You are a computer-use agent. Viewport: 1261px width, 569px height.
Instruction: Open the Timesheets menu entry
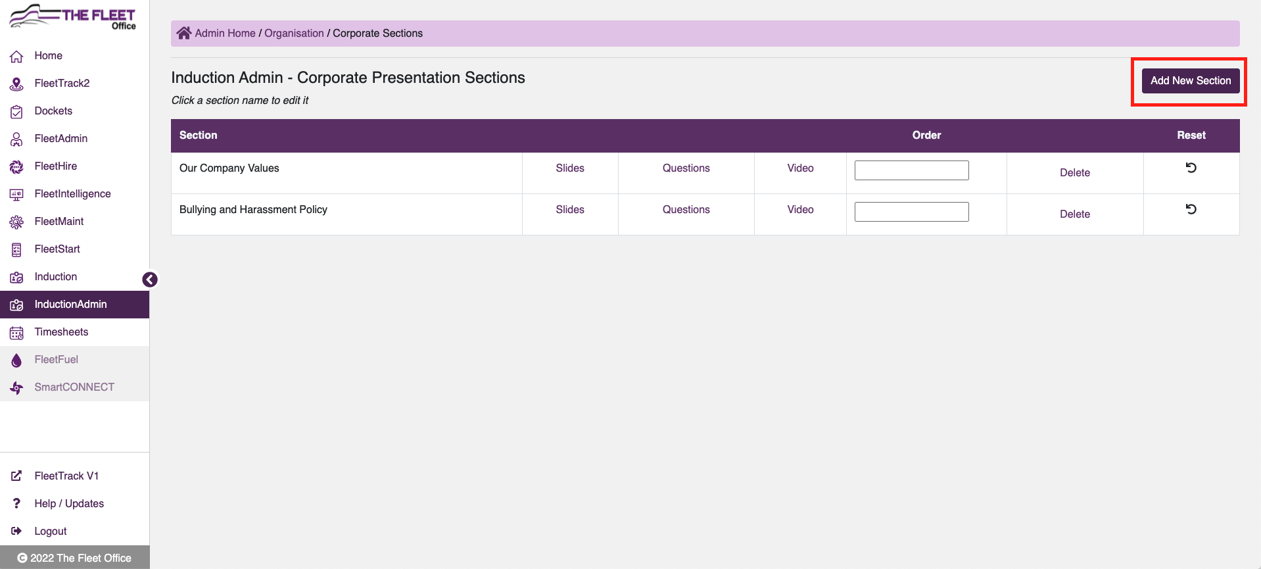coord(61,332)
